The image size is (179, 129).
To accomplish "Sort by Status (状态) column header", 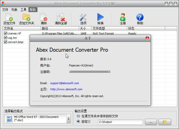I will click(x=146, y=28).
